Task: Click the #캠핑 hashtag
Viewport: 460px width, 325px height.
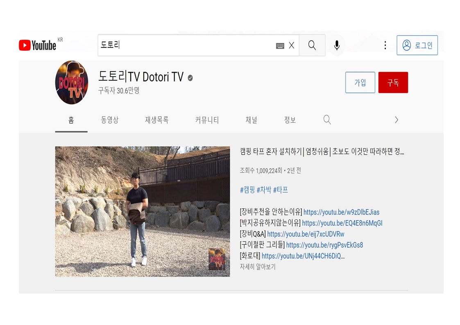Action: point(247,190)
